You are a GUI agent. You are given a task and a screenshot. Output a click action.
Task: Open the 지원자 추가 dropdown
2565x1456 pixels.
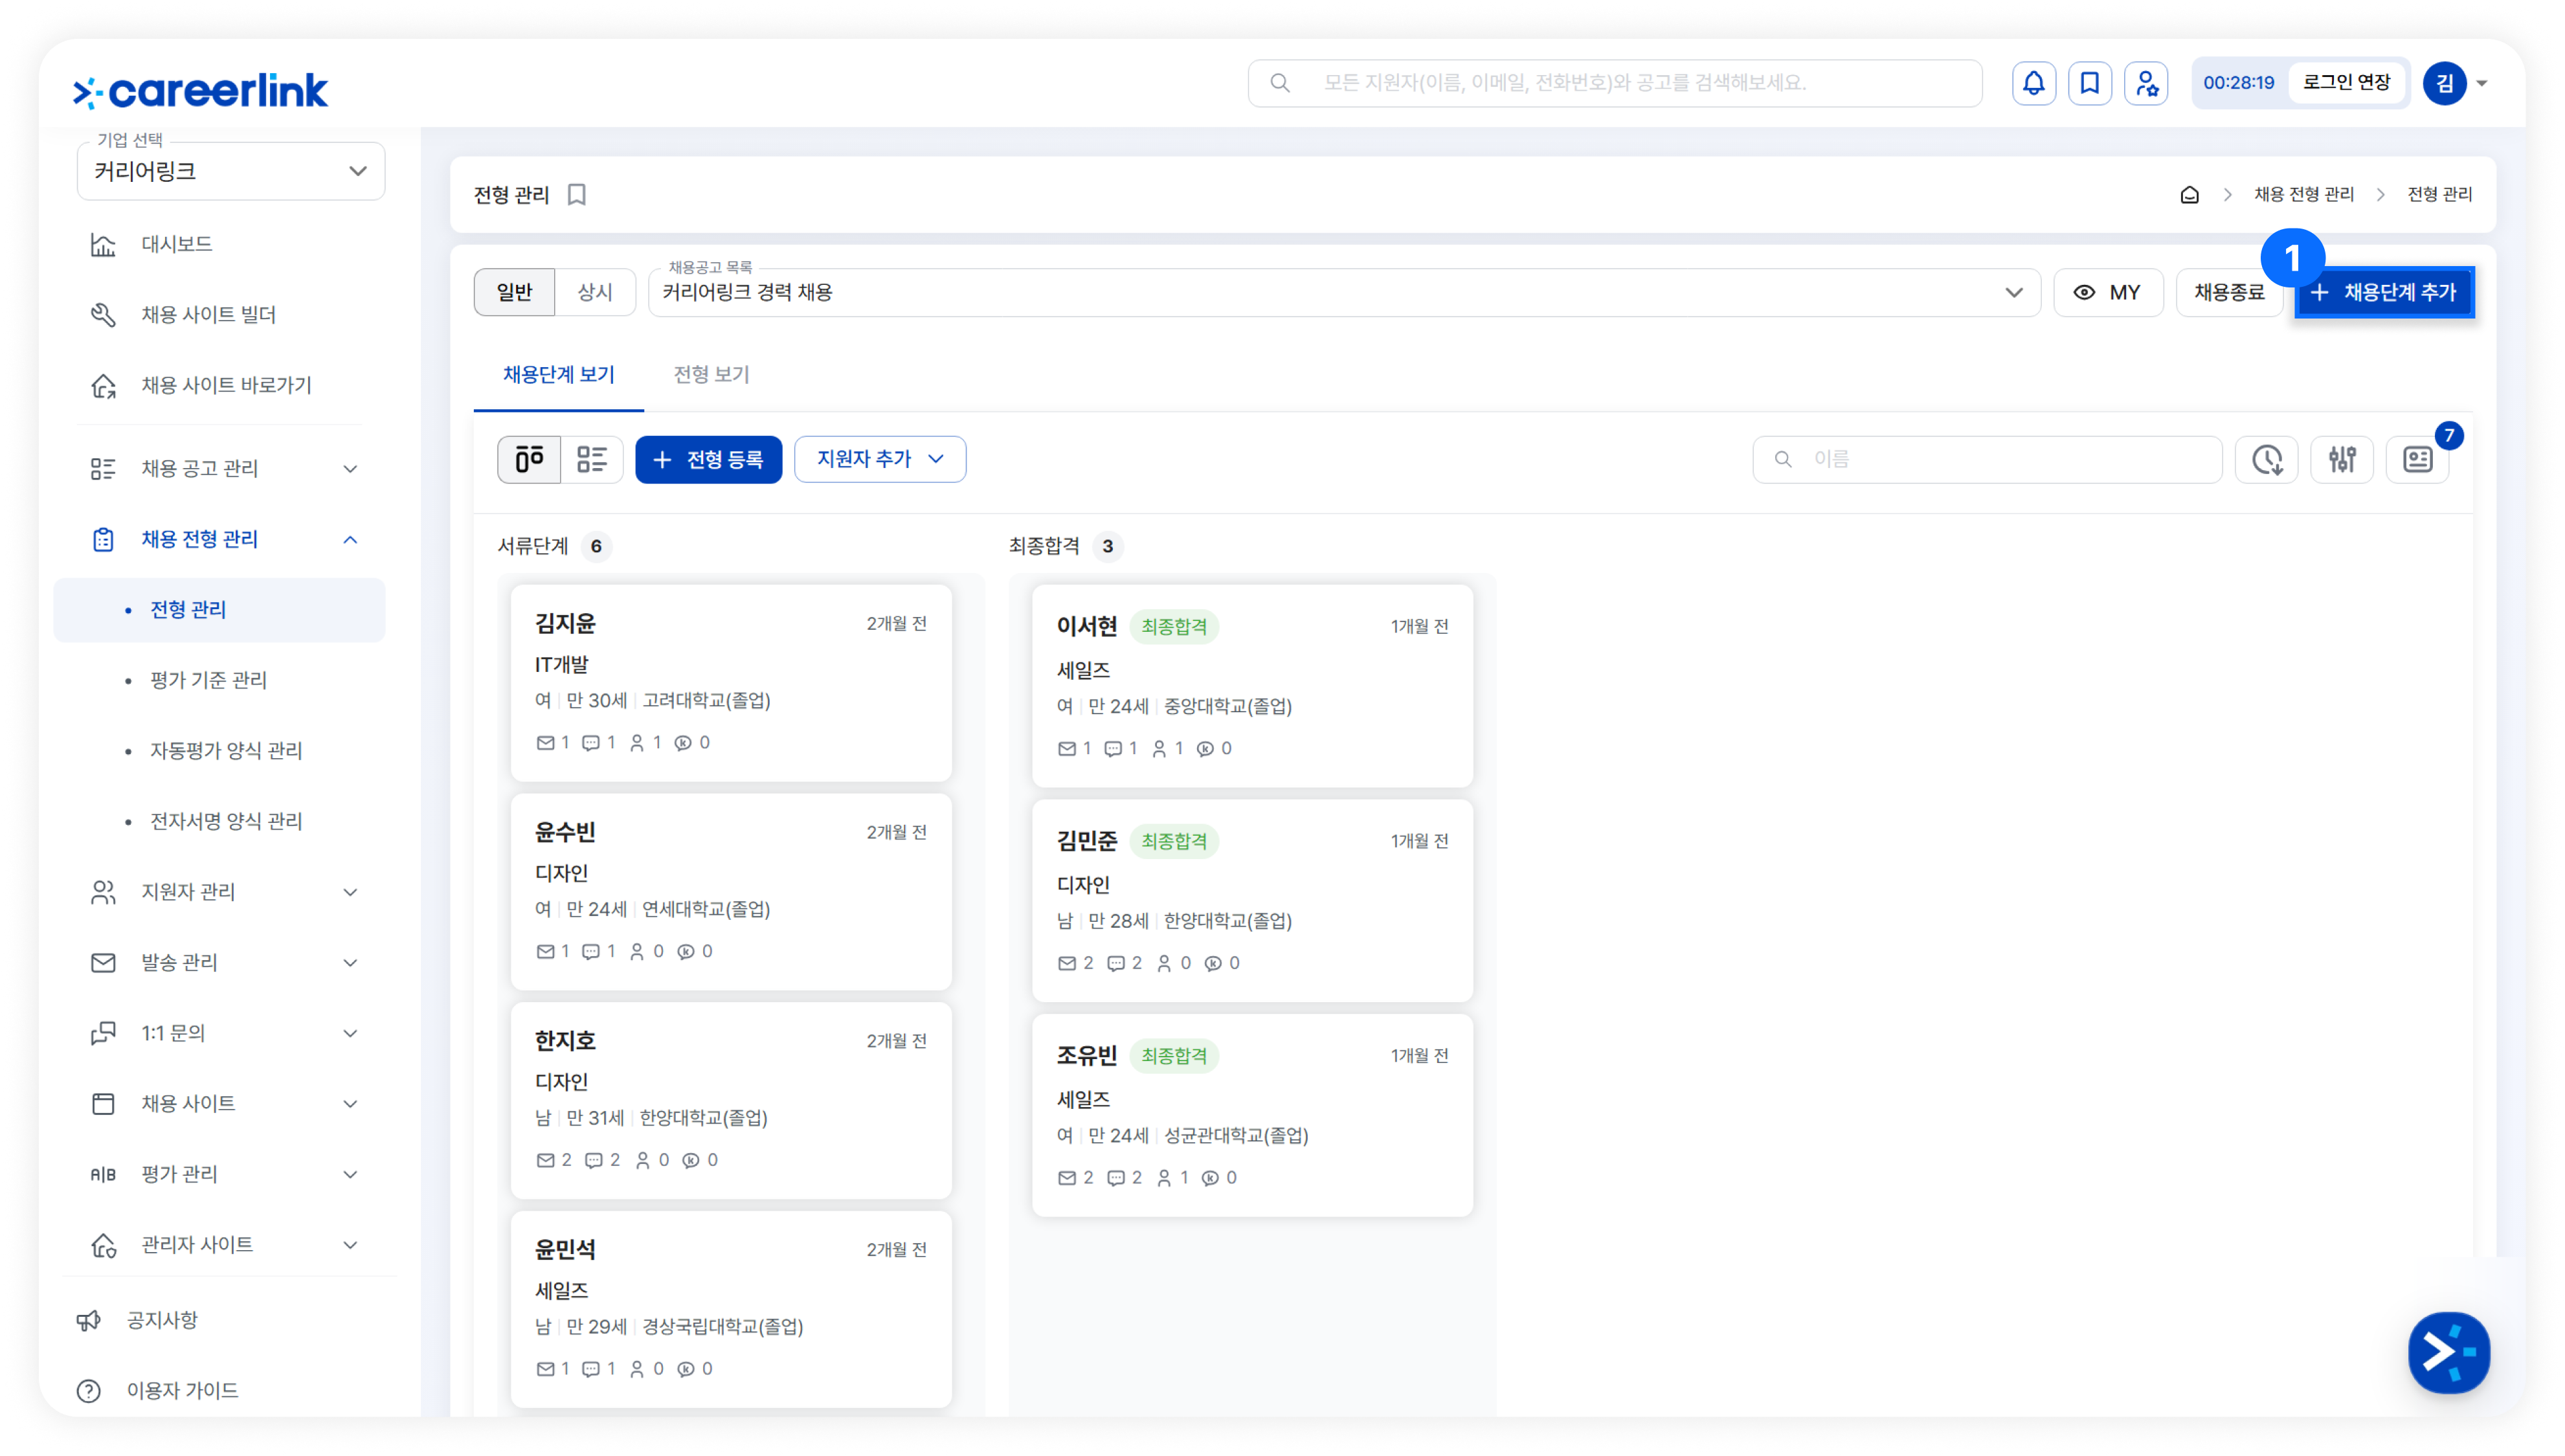tap(880, 459)
